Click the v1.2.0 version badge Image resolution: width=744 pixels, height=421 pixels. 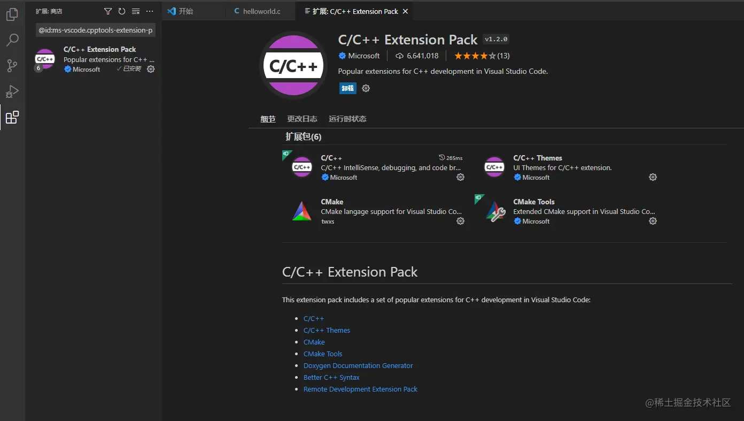click(x=496, y=39)
